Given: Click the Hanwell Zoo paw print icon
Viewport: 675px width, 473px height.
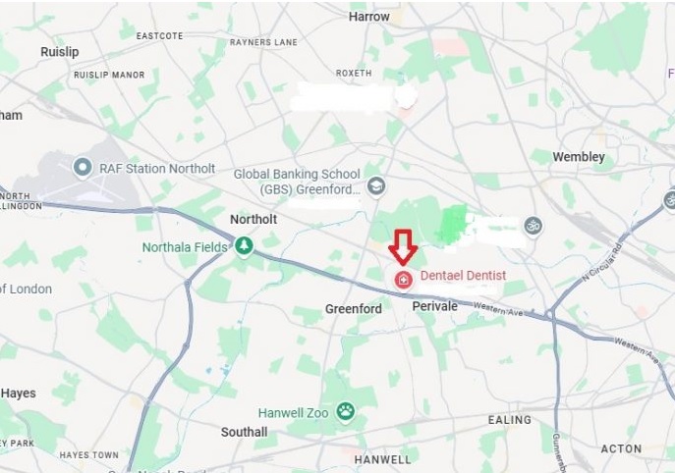Looking at the screenshot, I should 345,412.
